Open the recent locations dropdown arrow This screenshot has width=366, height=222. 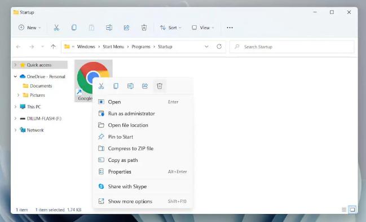point(42,47)
